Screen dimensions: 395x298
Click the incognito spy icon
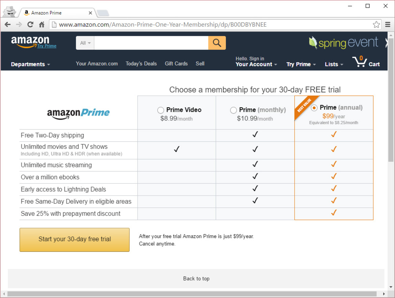coord(10,11)
